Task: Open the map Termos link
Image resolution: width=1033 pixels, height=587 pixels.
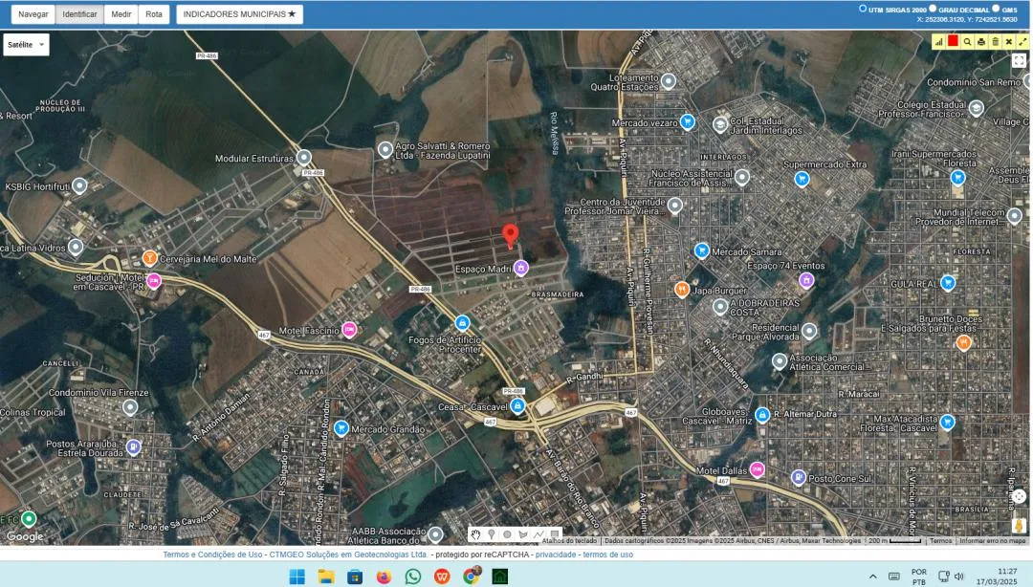Action: click(x=941, y=541)
